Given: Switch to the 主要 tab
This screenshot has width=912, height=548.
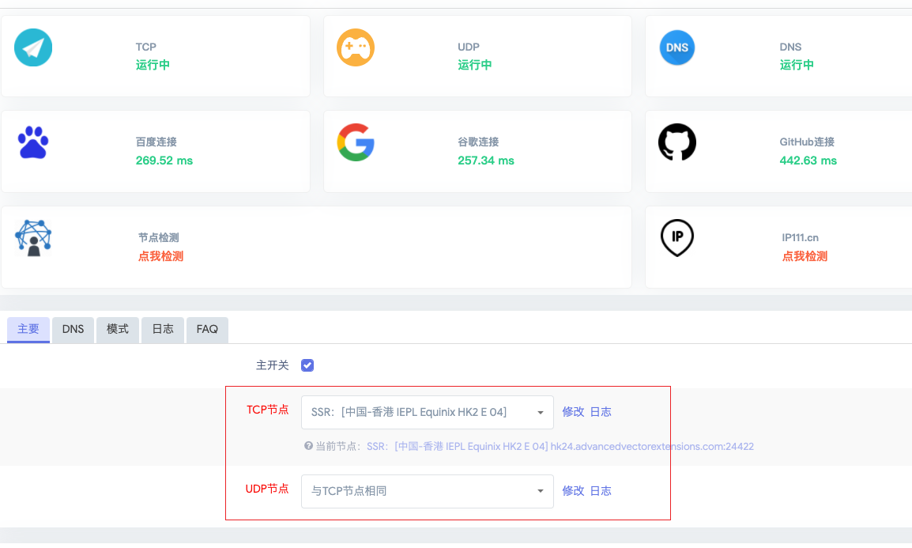Looking at the screenshot, I should pos(28,330).
